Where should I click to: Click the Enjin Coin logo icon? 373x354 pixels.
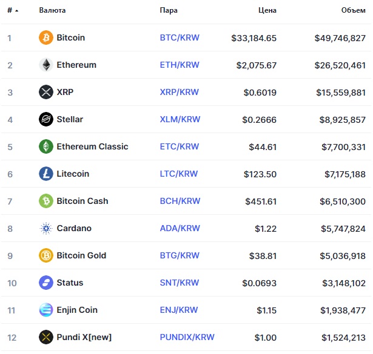pyautogui.click(x=46, y=310)
